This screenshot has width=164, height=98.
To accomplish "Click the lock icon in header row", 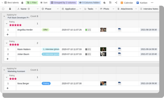I will (x=10, y=9).
